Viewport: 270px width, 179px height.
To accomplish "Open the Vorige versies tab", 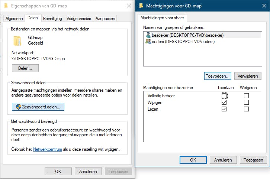I will click(x=78, y=18).
